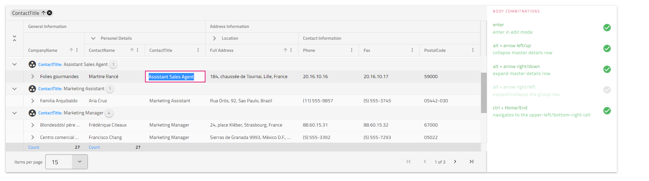This screenshot has height=181, width=649.
Task: Expand the Location column group
Action: (214, 38)
